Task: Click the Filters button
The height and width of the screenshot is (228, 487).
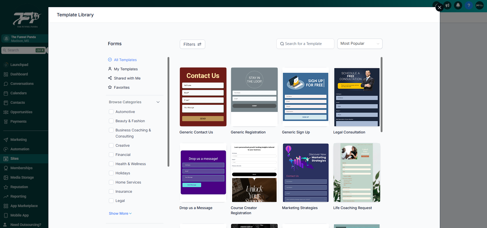Action: [x=192, y=44]
